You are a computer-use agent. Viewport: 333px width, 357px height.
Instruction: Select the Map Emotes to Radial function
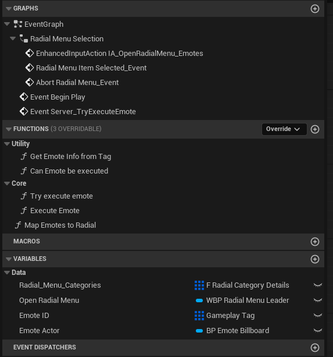tap(60, 225)
